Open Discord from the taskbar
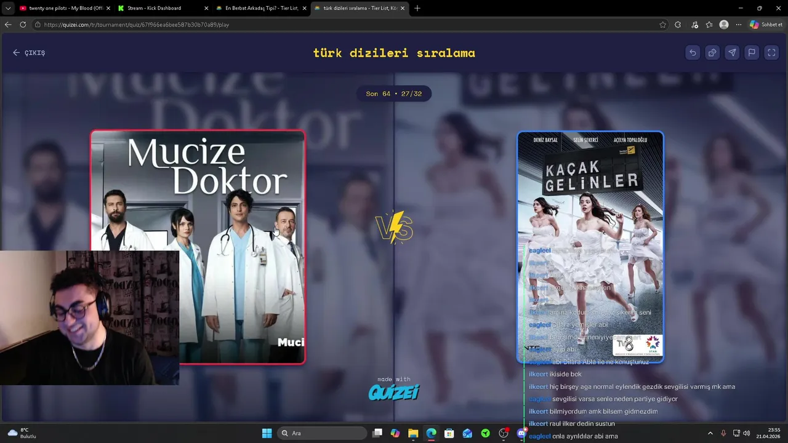The height and width of the screenshot is (443, 788). (521, 433)
